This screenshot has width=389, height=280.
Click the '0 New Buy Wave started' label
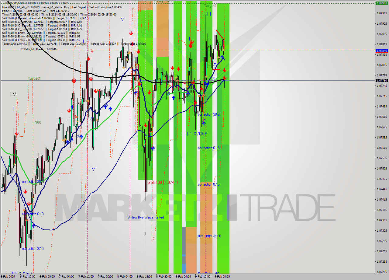point(146,217)
